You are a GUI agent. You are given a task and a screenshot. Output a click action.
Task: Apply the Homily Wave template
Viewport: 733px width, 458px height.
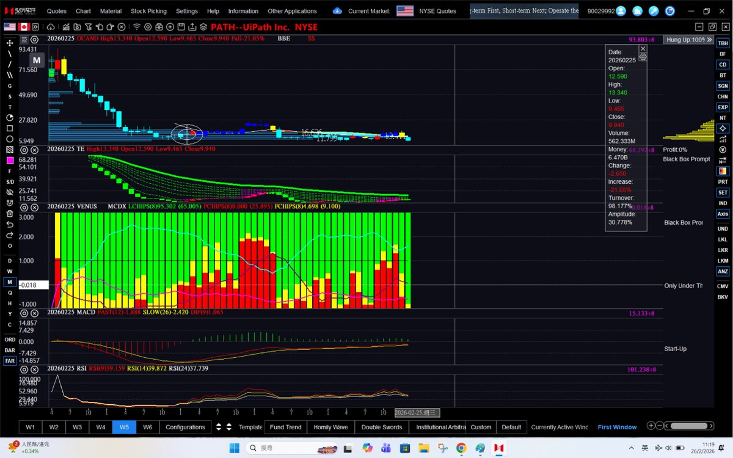(330, 427)
